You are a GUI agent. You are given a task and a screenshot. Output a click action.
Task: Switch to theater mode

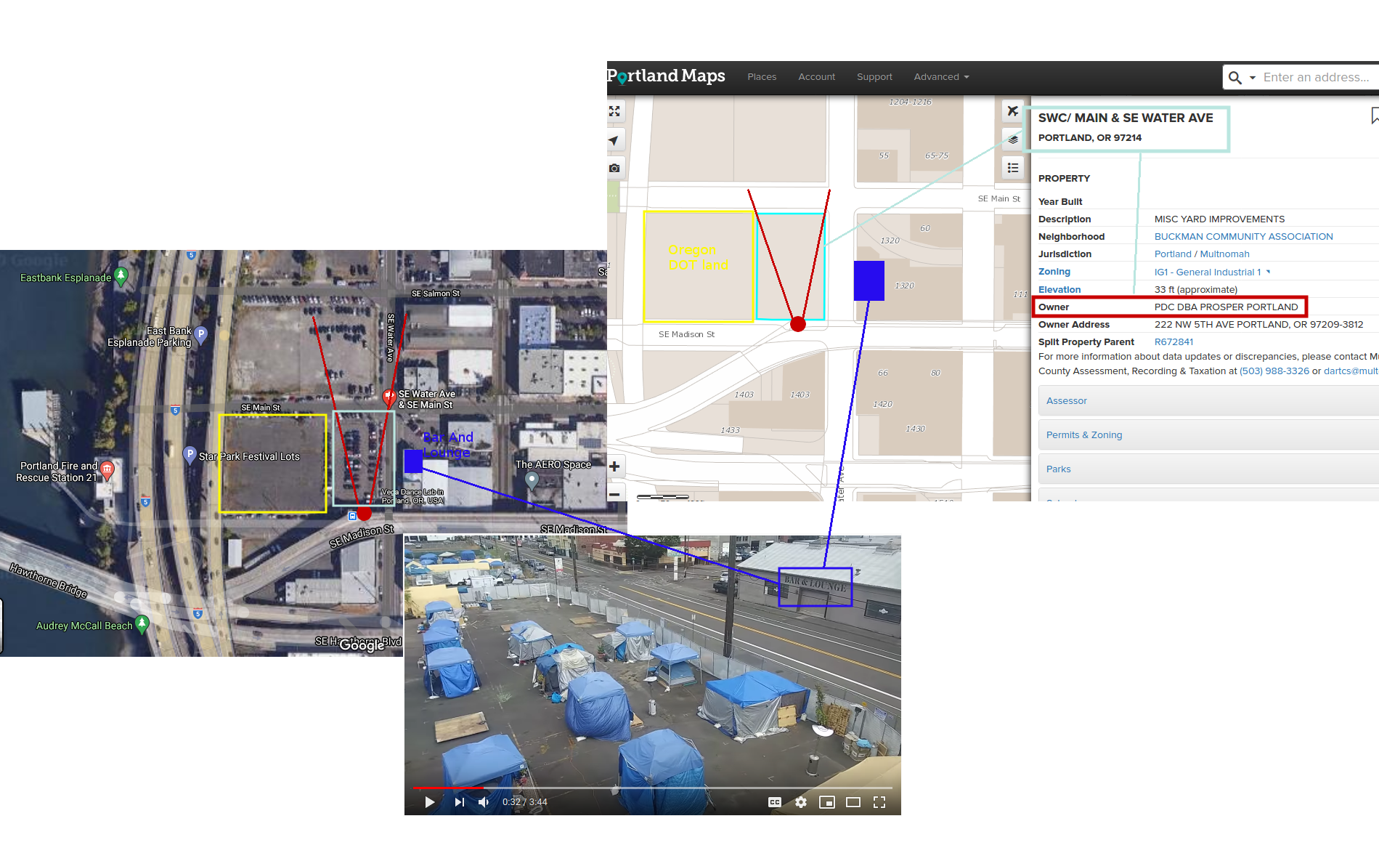853,802
